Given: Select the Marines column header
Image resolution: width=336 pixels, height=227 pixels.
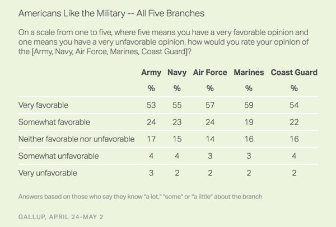Looking at the screenshot, I should (x=248, y=72).
